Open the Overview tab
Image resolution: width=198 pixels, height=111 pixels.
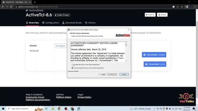coord(32,23)
